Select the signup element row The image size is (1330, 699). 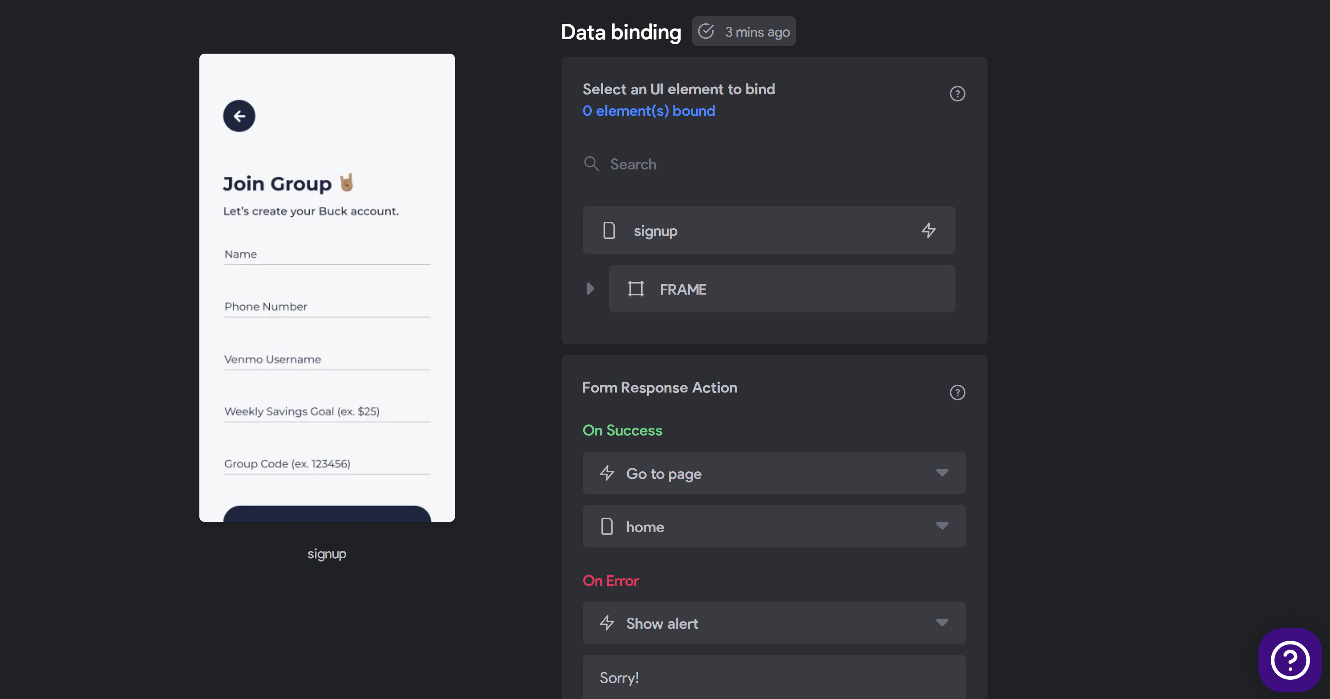point(769,230)
